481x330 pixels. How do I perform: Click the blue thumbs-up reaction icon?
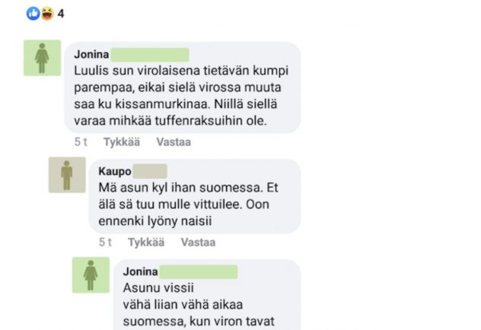tap(33, 14)
